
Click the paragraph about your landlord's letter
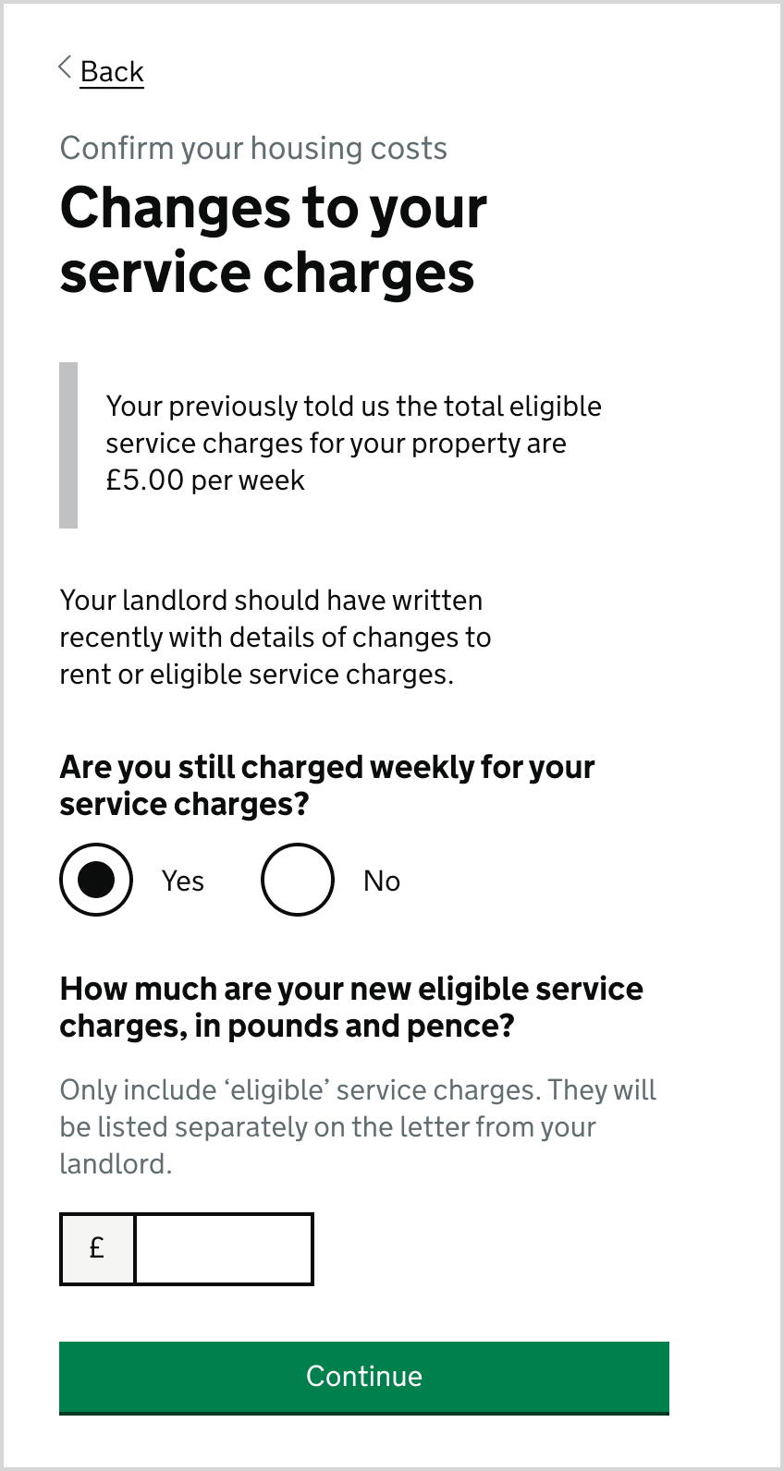coord(275,637)
